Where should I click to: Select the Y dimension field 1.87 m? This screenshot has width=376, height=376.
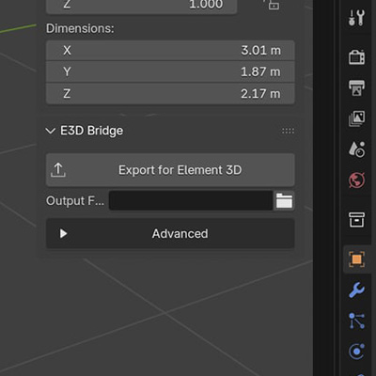click(x=170, y=71)
